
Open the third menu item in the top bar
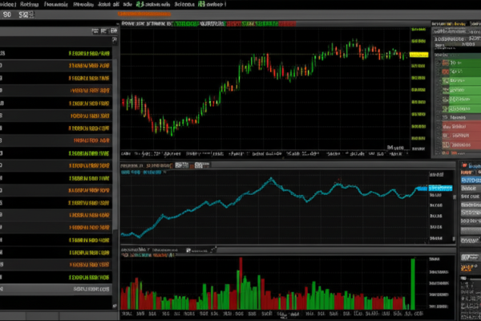pyautogui.click(x=54, y=4)
